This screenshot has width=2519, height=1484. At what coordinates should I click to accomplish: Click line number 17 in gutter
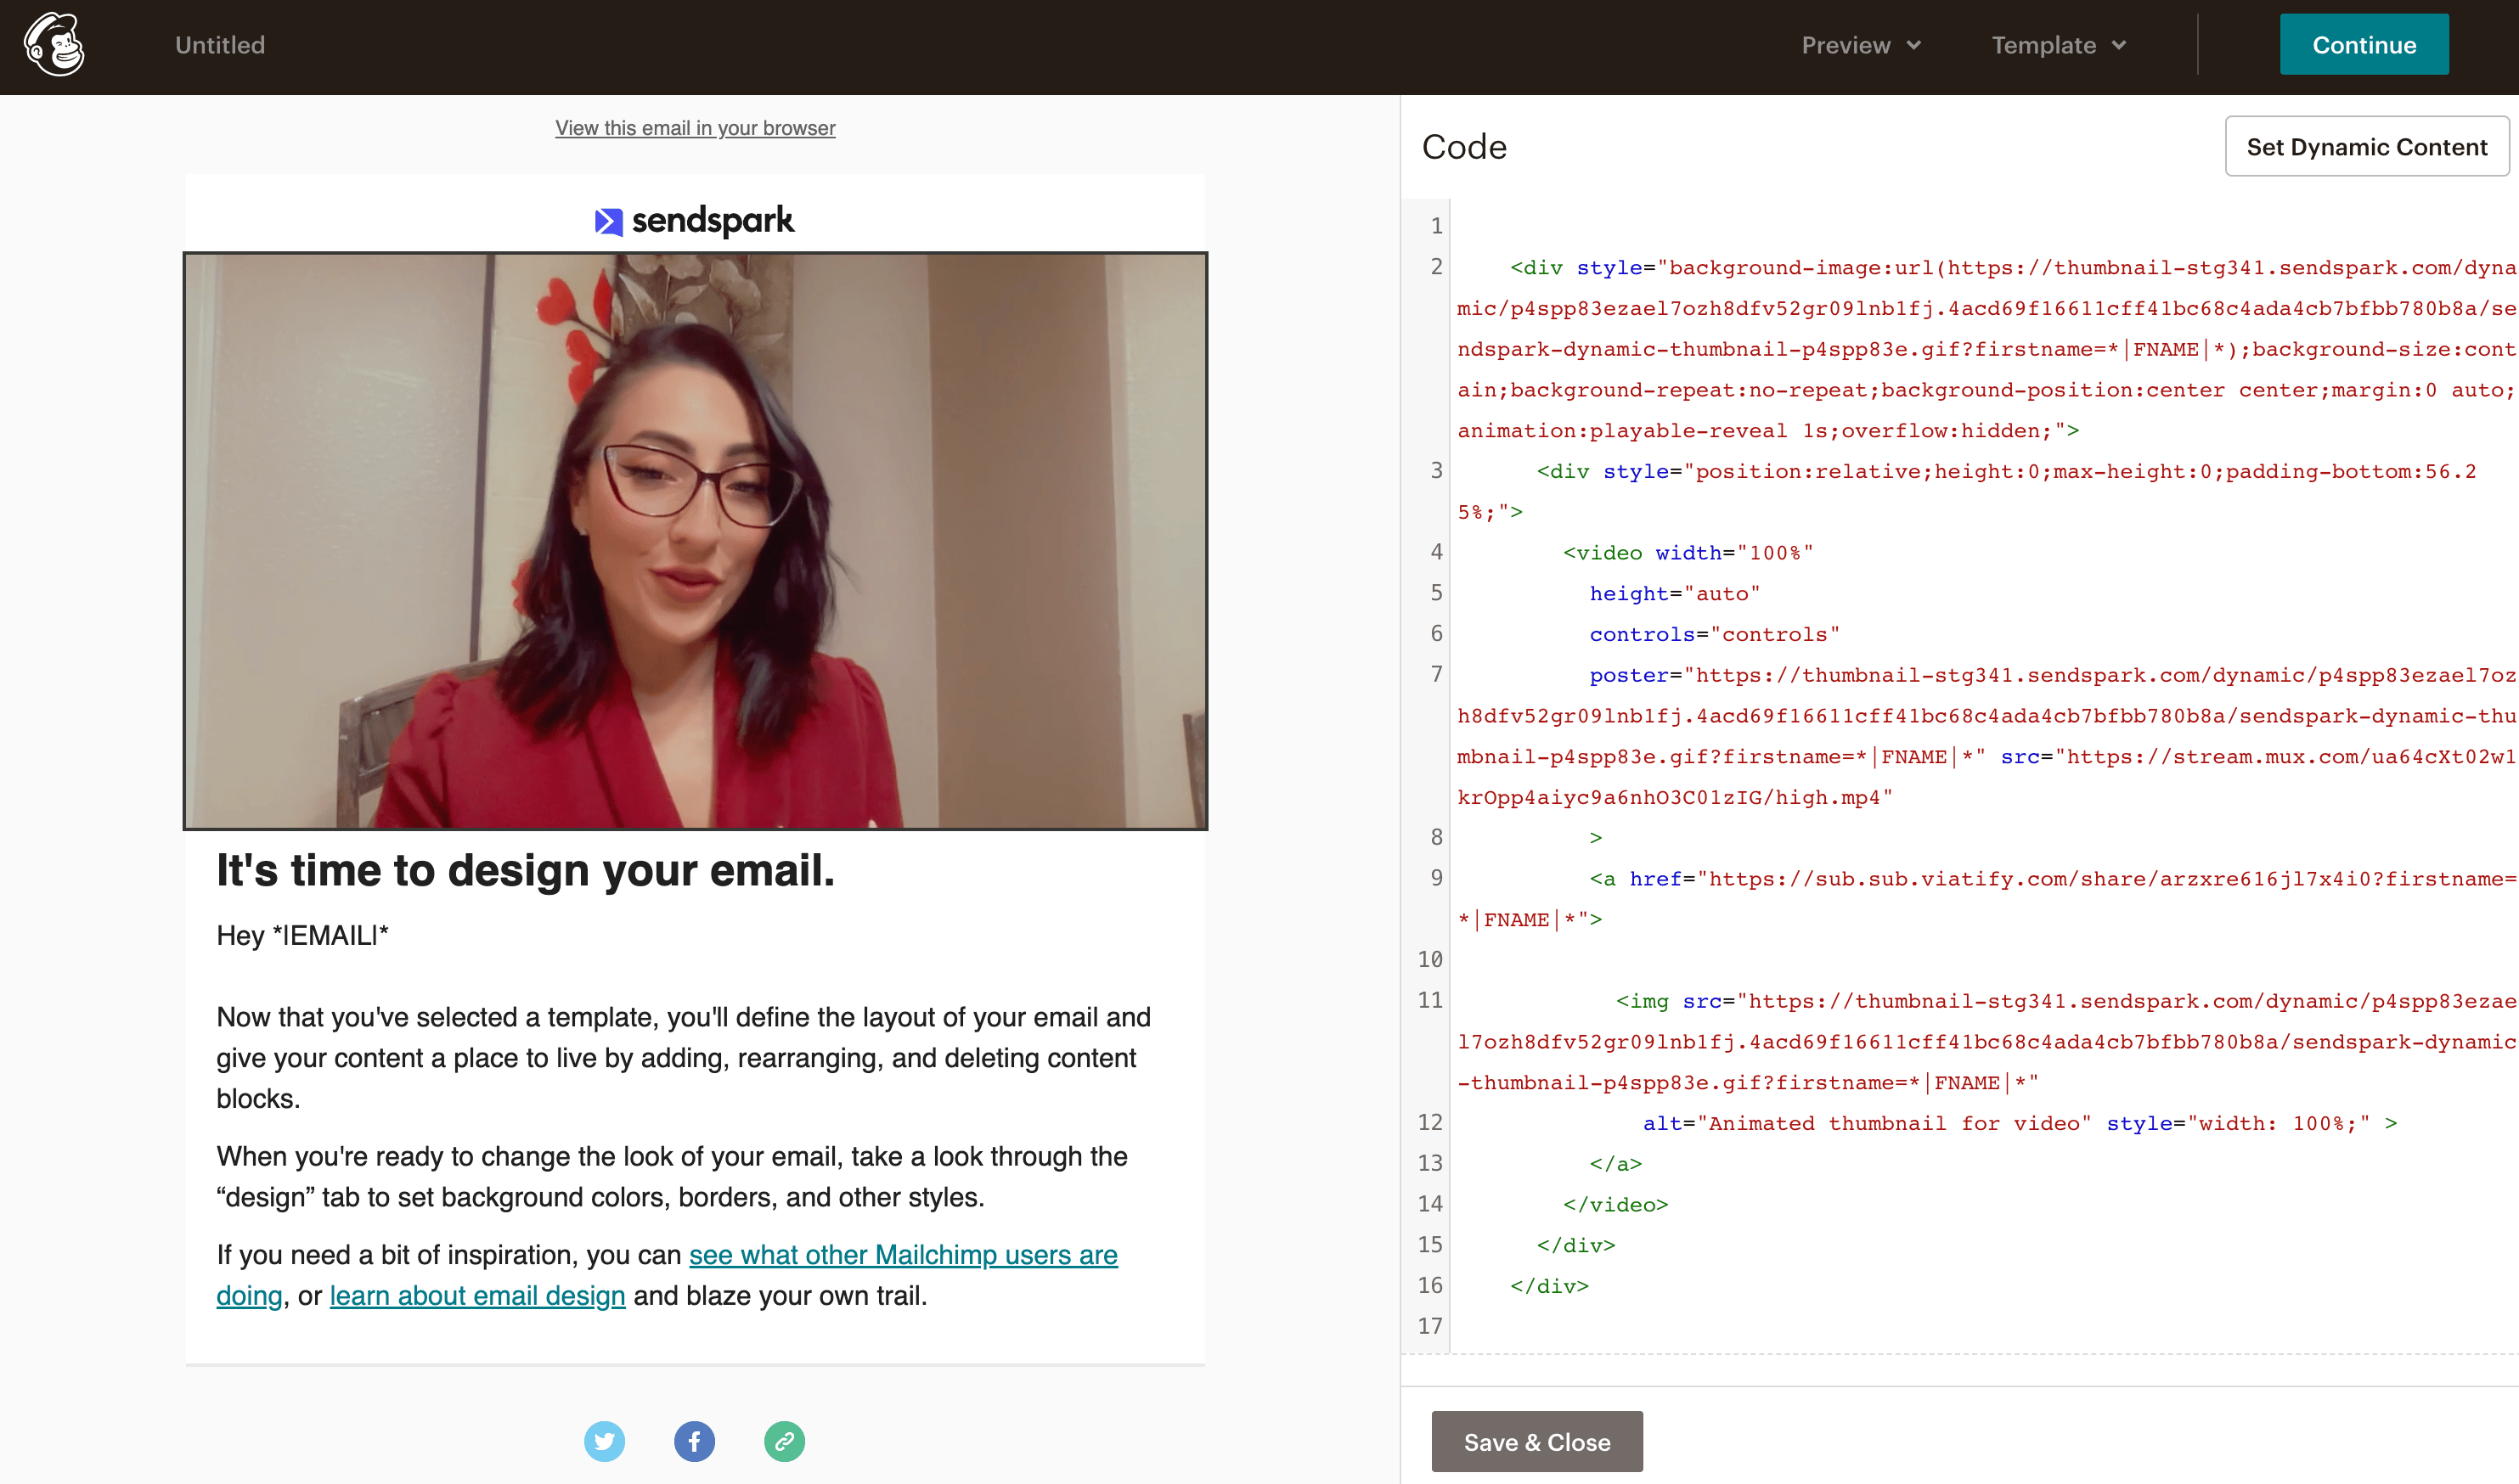point(1430,1327)
